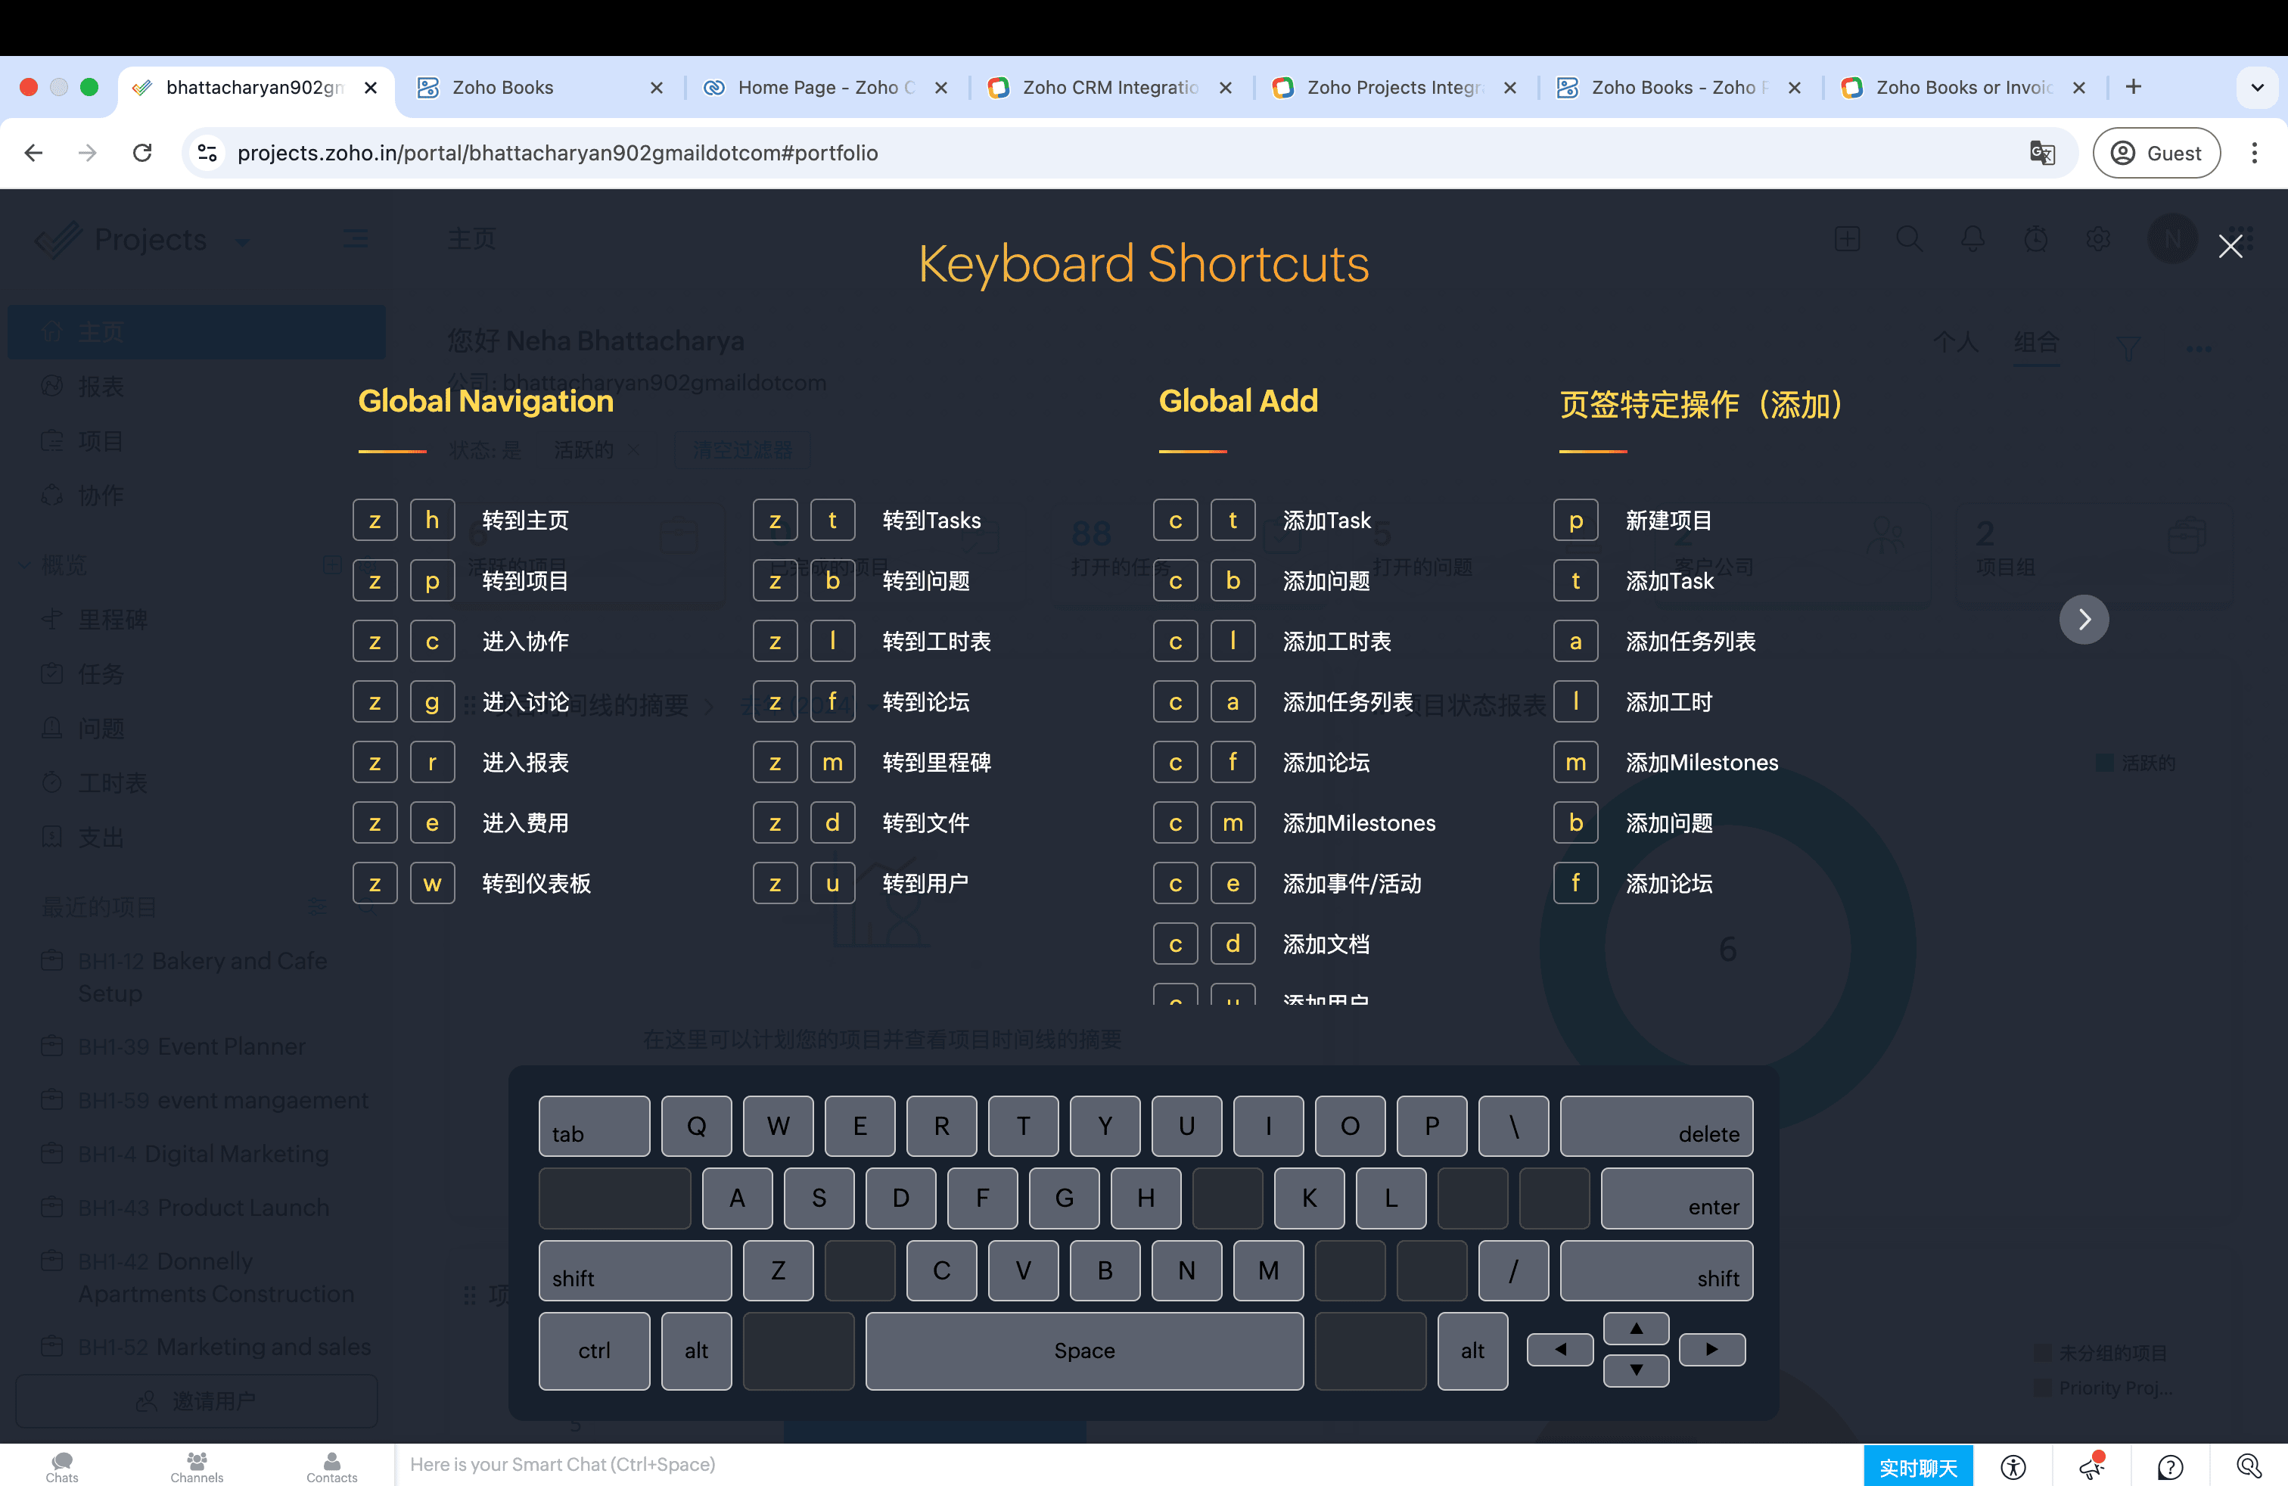Open a new browser tab
Screen dimensions: 2288x1486
point(2133,88)
